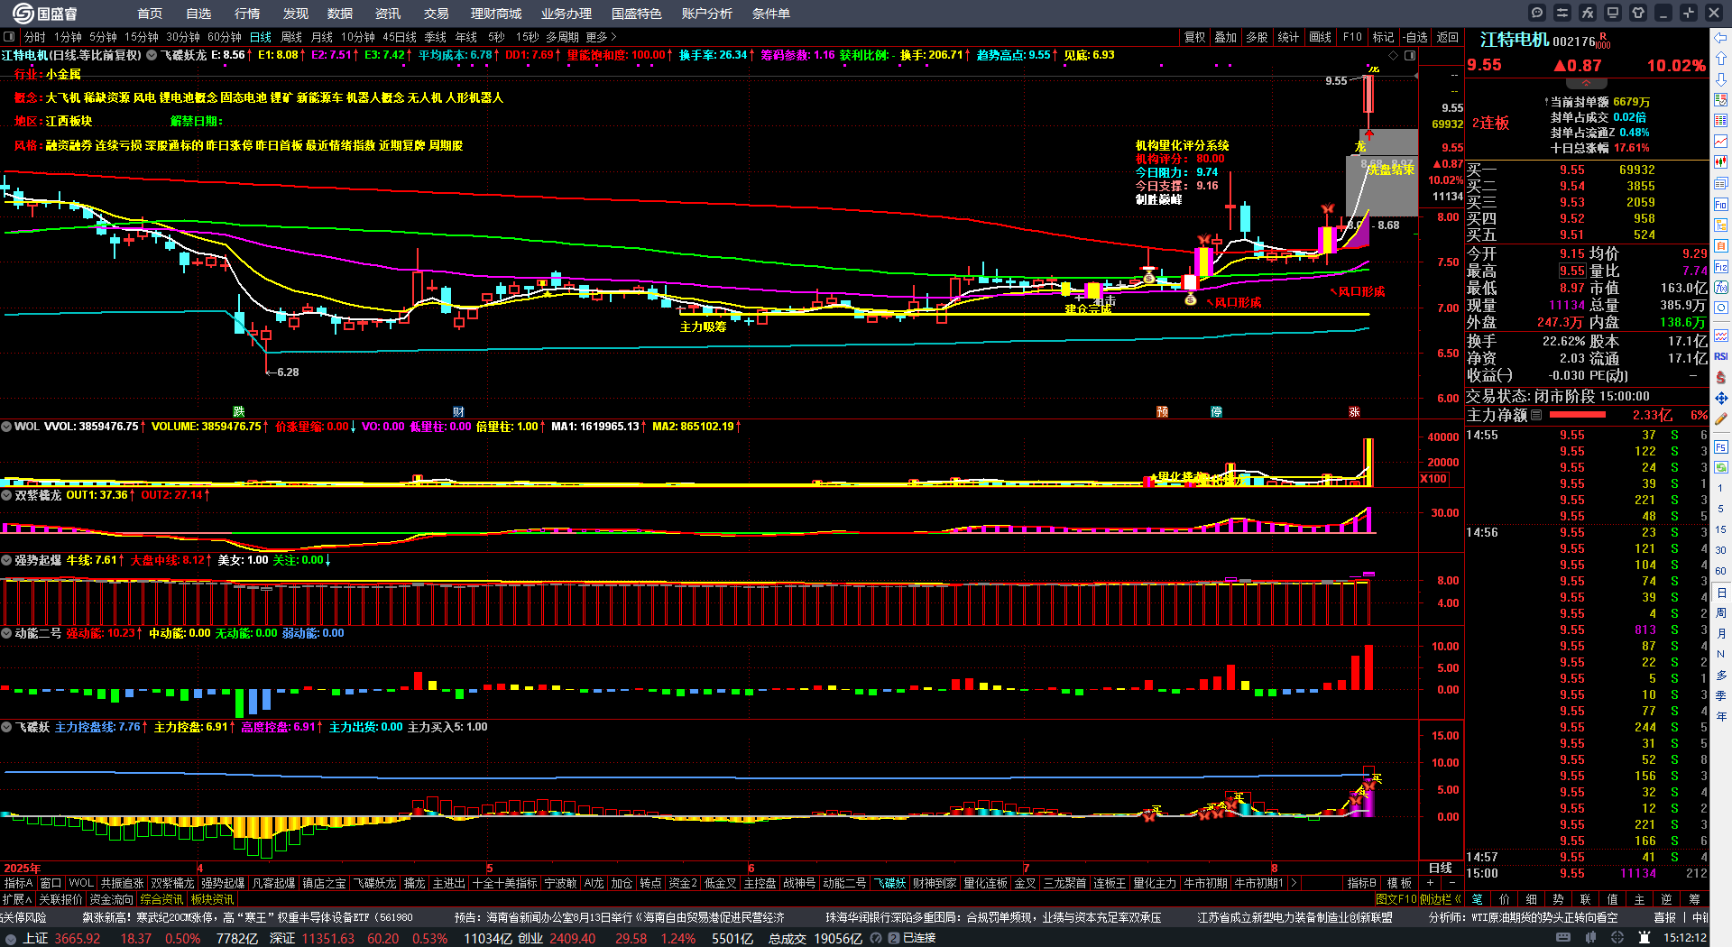Click the 买一 price 9.55
Viewport: 1732px width, 947px height.
tap(1572, 170)
